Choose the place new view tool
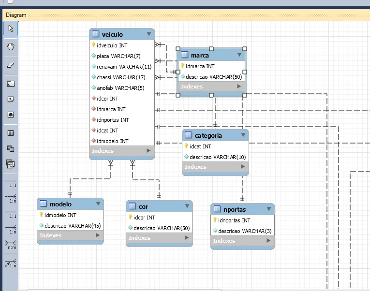 [x=11, y=148]
